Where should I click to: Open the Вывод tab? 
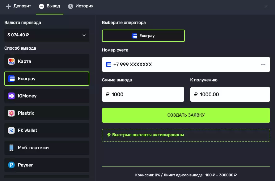(x=49, y=6)
